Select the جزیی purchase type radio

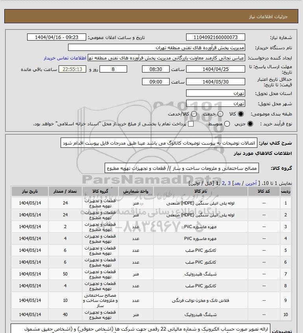tap(250, 124)
